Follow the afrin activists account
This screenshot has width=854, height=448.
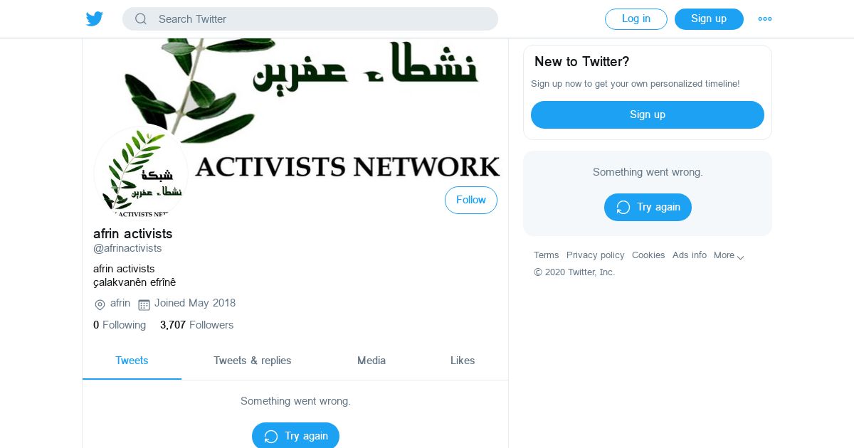(471, 201)
